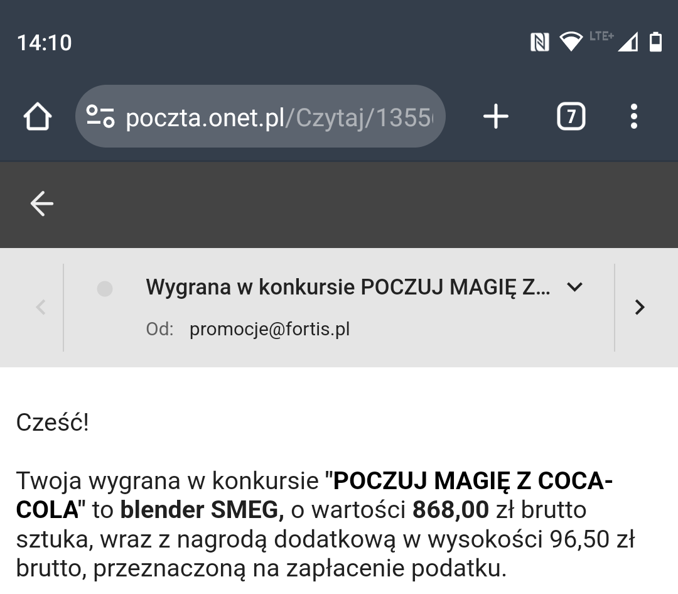Open the tab switcher showing 7 tabs

pos(571,117)
